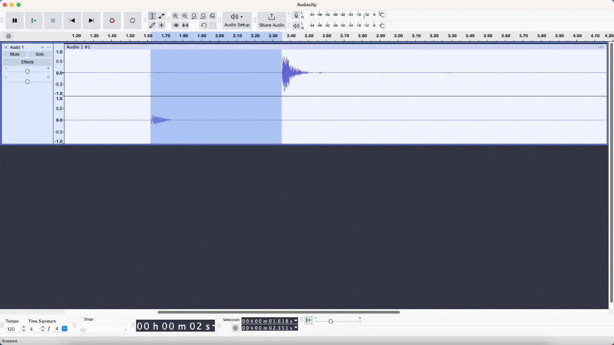
Task: Click the Skip to End button
Action: click(x=91, y=21)
